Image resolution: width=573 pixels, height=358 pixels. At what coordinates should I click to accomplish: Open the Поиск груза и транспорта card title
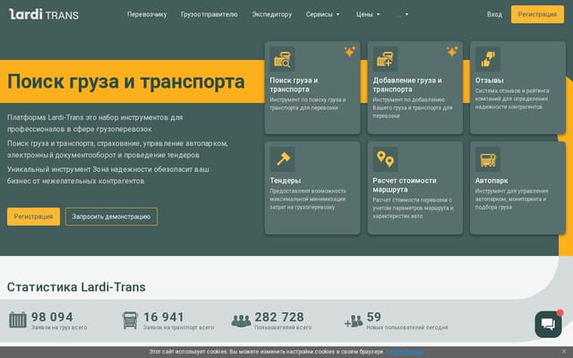point(294,85)
